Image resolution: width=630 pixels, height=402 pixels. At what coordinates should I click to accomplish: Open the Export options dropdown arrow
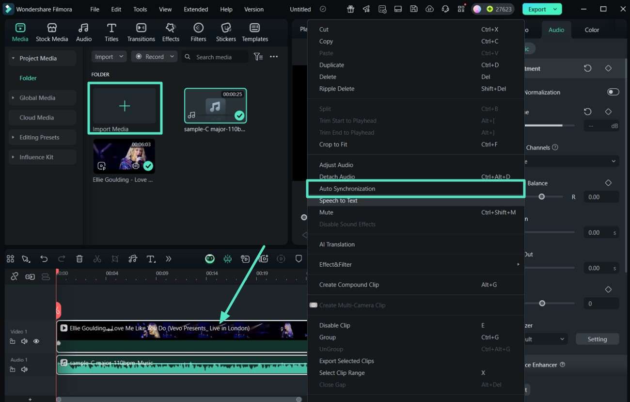(554, 9)
